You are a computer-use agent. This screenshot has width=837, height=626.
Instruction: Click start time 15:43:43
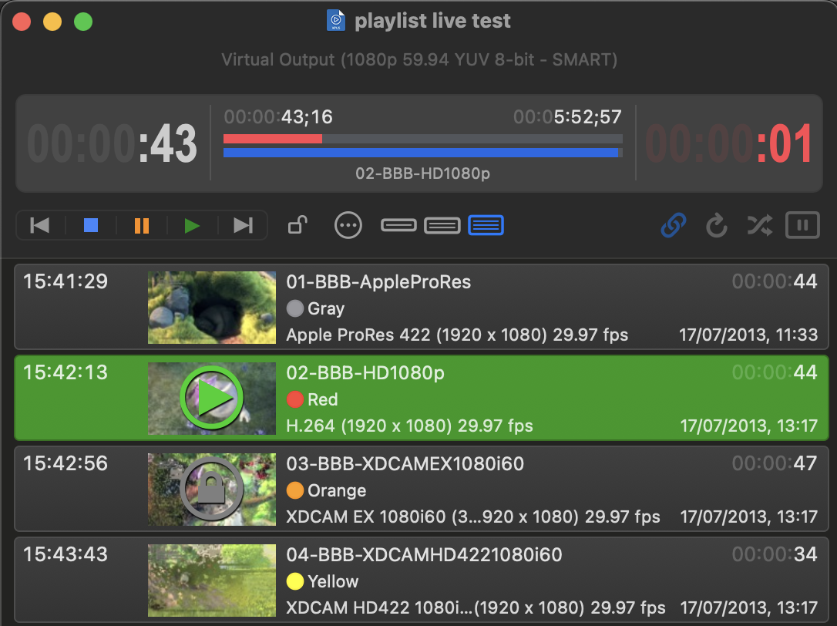click(x=65, y=554)
